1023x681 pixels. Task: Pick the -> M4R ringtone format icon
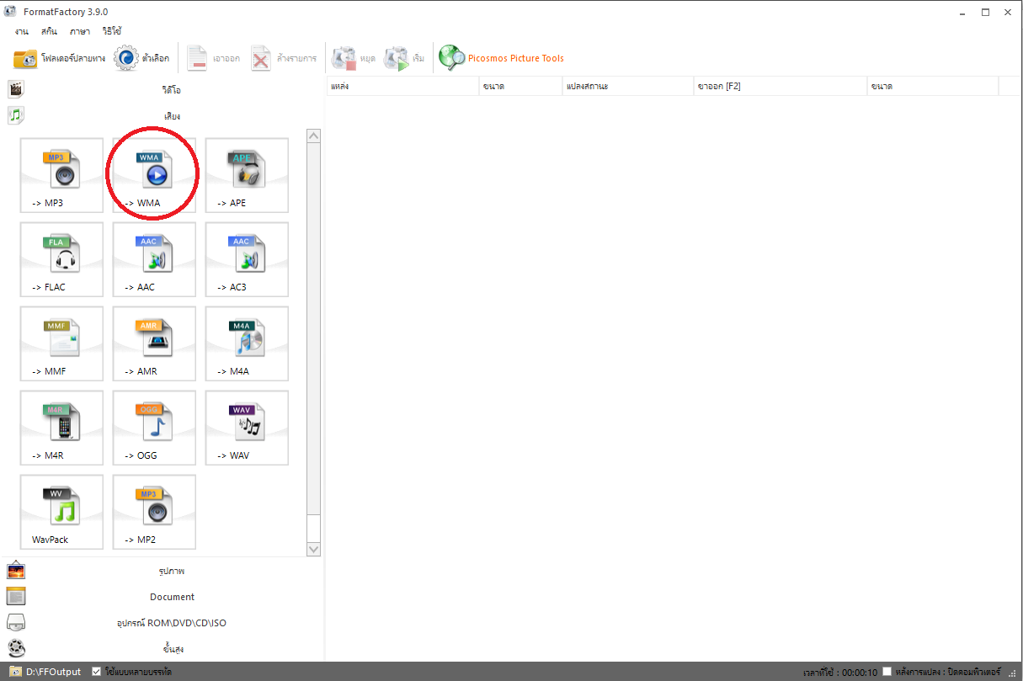pyautogui.click(x=61, y=428)
